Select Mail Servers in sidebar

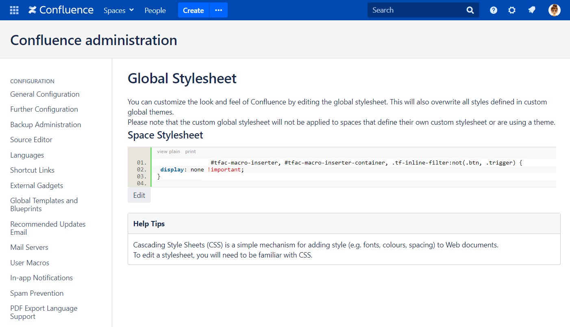pos(29,247)
